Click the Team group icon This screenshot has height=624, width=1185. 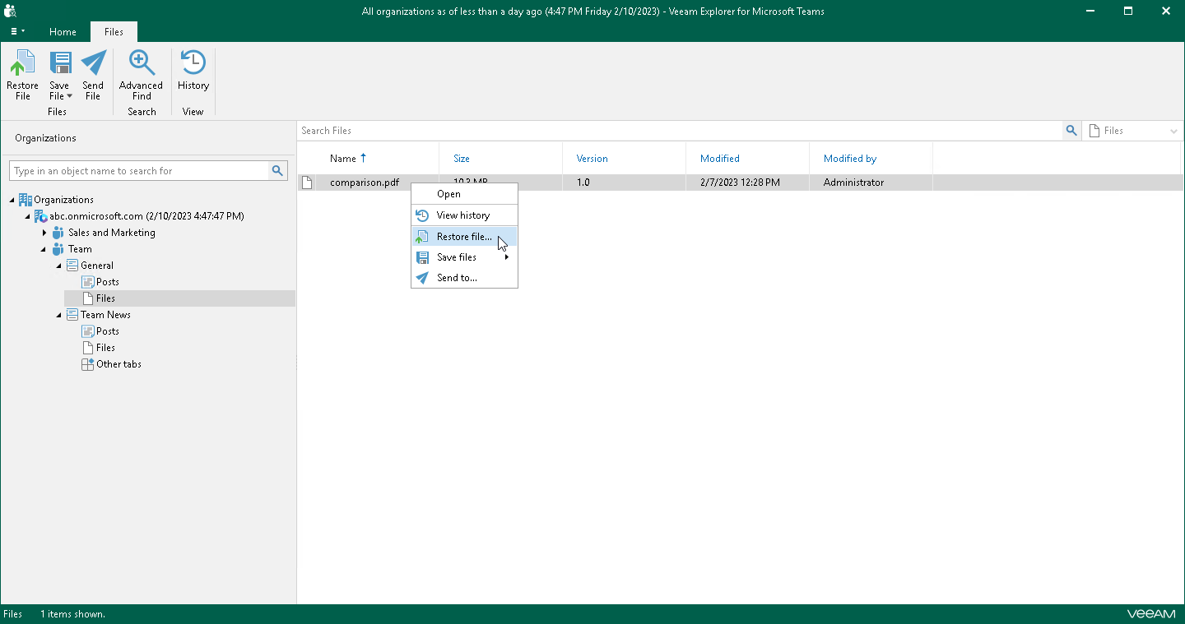tap(58, 249)
